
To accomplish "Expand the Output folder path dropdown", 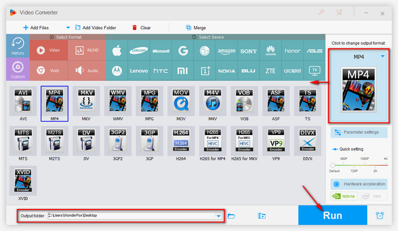I will tap(218, 216).
